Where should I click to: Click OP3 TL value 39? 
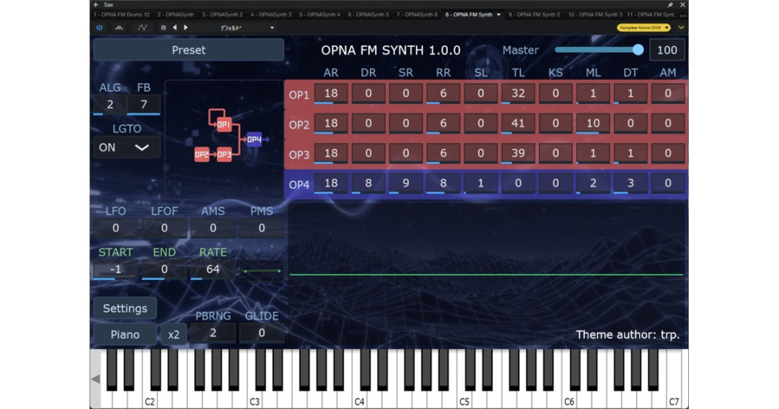(x=518, y=153)
